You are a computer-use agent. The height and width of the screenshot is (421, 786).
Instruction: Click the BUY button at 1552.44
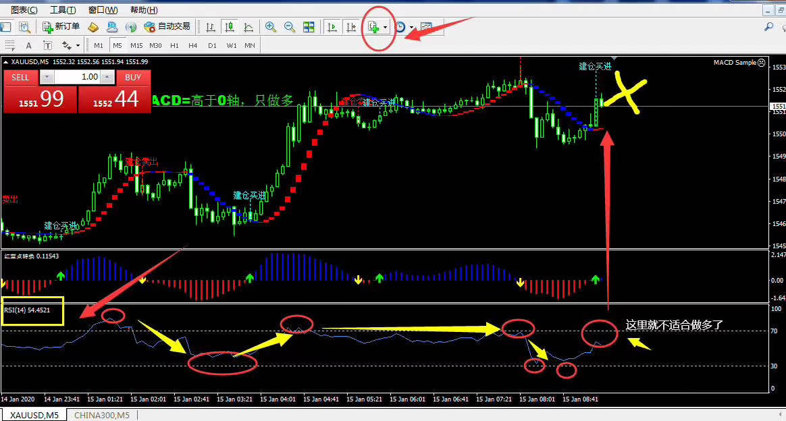[115, 99]
